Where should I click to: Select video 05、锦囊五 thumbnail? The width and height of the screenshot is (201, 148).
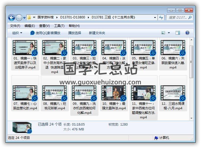coord(143,47)
